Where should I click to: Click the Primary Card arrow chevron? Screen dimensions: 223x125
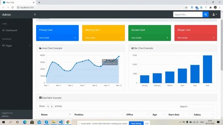pos(75,38)
